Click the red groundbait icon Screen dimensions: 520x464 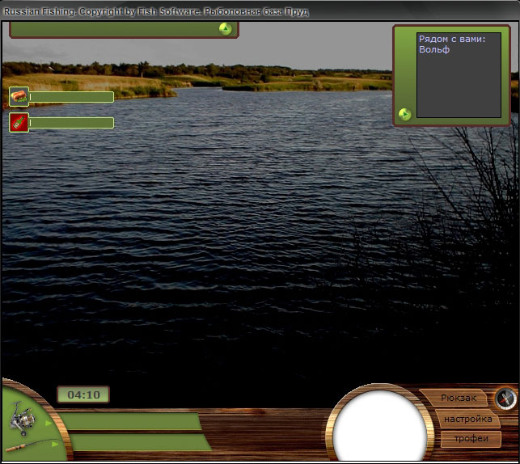tap(19, 122)
